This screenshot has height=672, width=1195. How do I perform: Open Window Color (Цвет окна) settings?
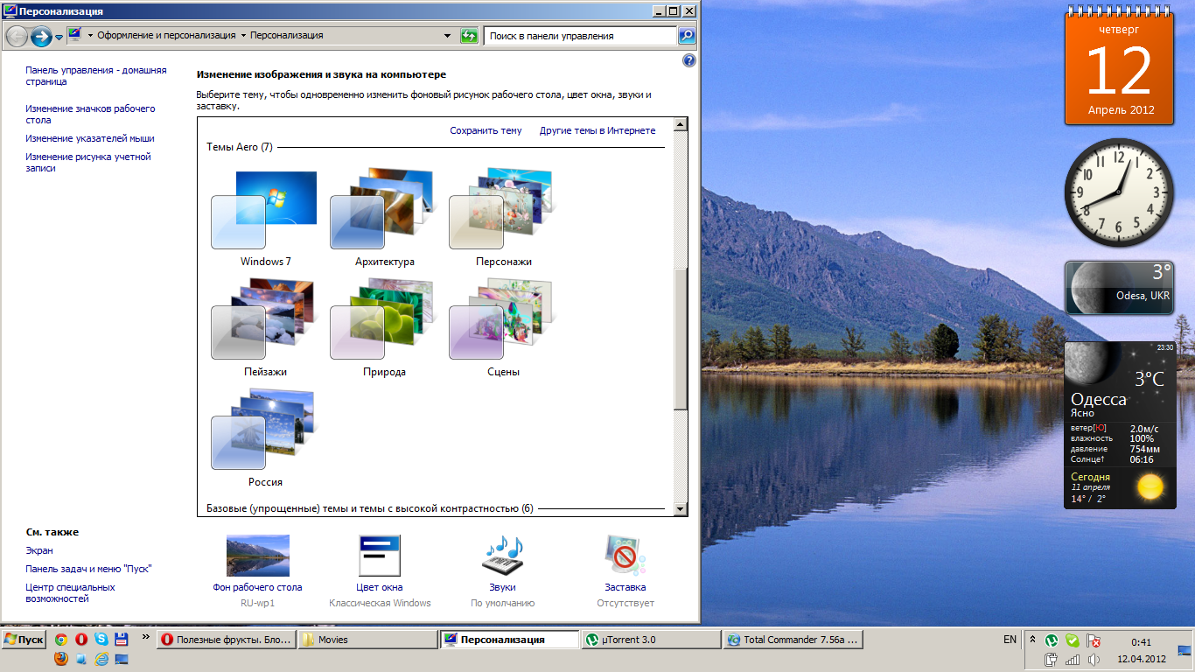tap(380, 556)
